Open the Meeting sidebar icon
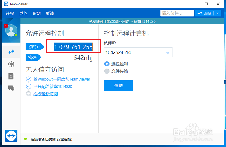Viewport: 226px width, 147px height. pos(11,64)
